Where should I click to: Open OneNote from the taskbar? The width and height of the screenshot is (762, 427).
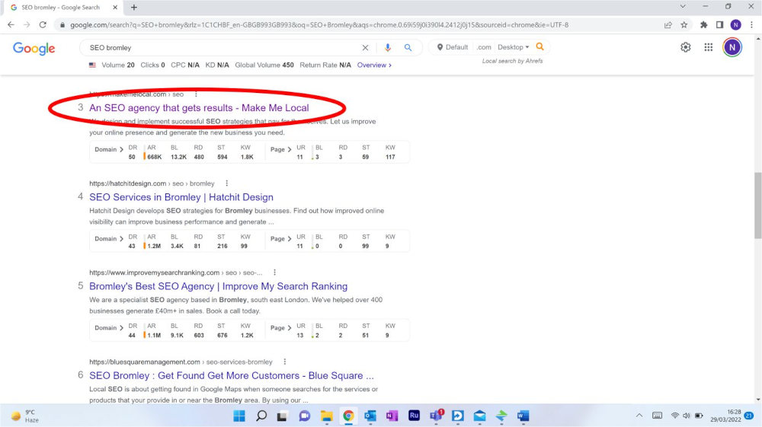tap(392, 416)
